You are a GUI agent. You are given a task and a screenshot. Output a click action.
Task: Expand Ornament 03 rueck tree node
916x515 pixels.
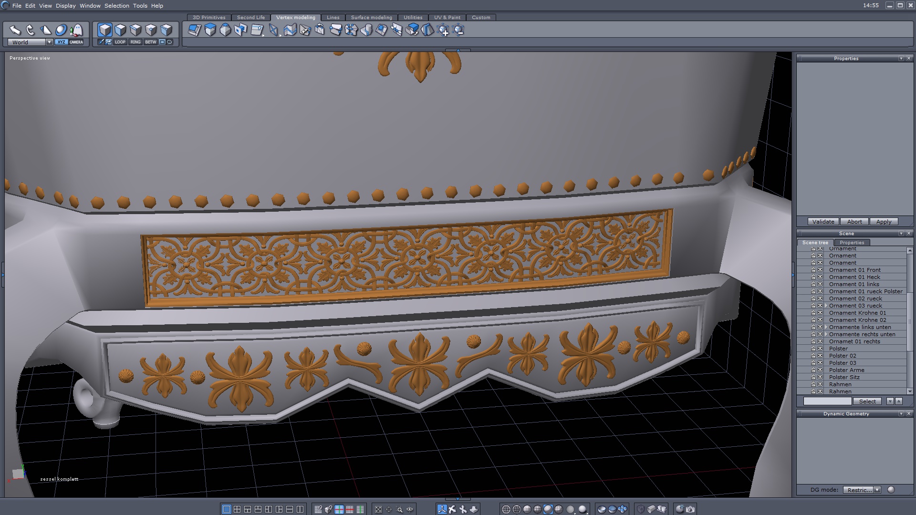point(826,306)
